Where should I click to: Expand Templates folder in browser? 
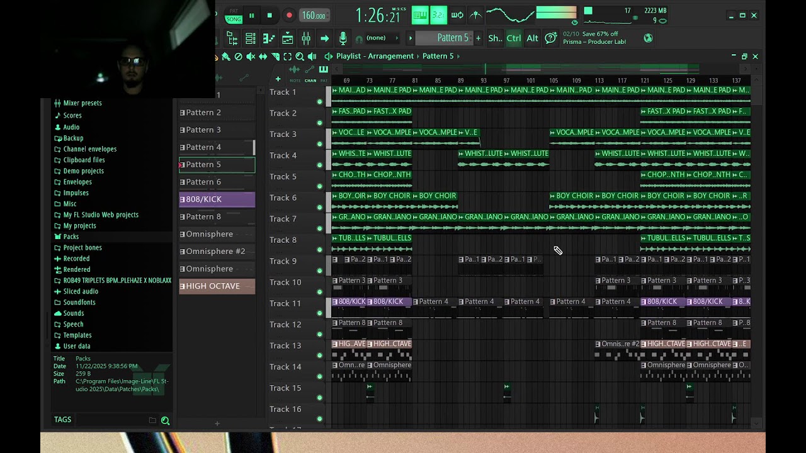click(x=72, y=335)
